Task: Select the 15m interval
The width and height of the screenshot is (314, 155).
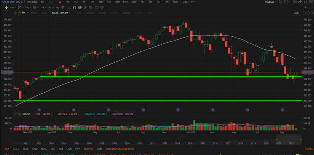Action: pyautogui.click(x=125, y=2)
